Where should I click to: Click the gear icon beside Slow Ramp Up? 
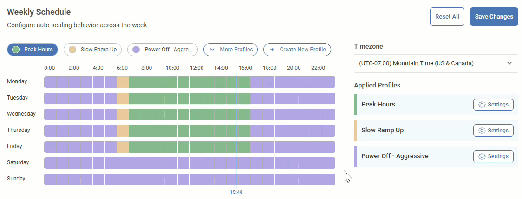[482, 131]
